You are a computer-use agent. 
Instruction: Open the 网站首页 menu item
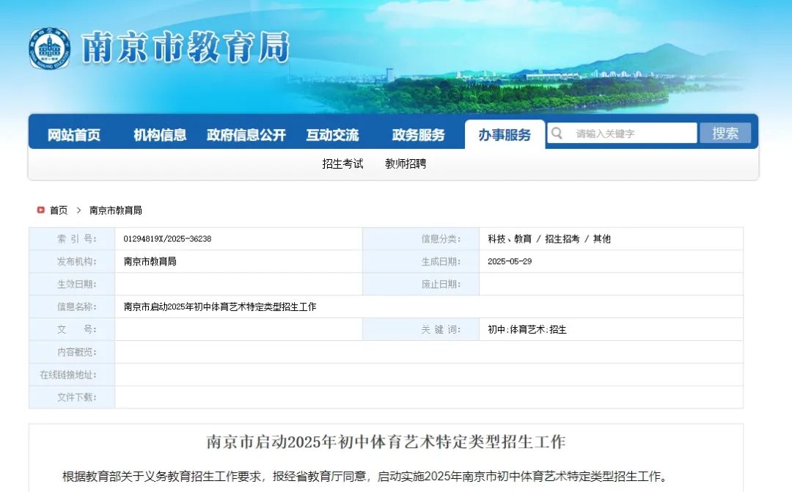click(x=74, y=135)
